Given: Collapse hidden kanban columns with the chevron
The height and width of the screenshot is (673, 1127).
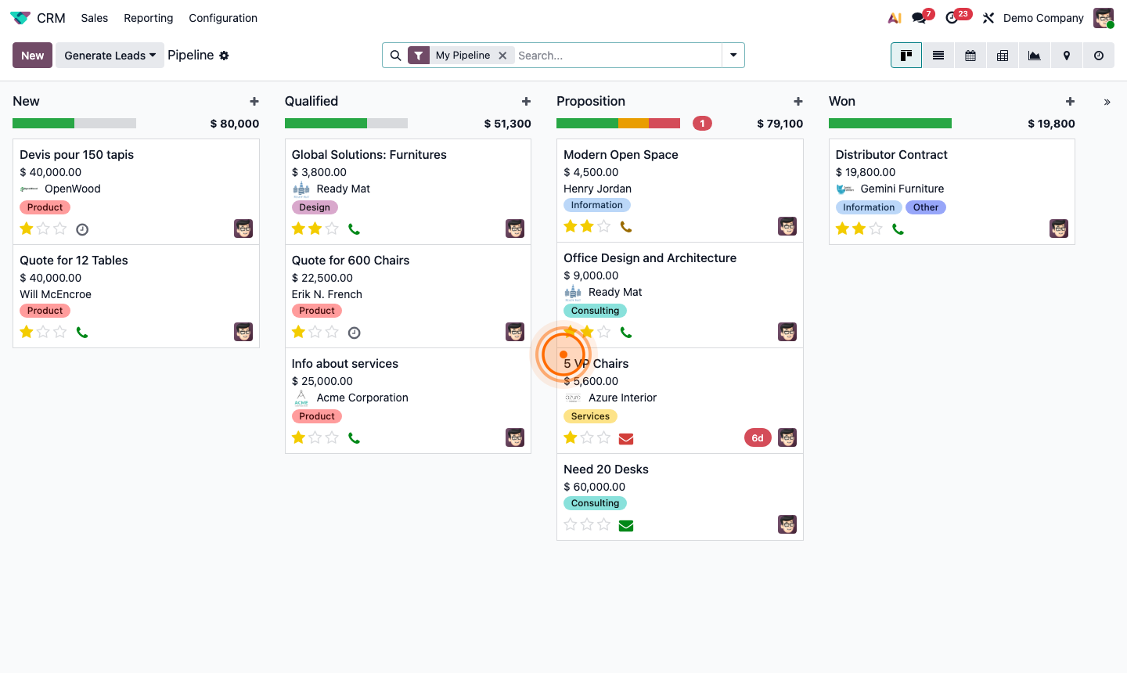Looking at the screenshot, I should coord(1107,102).
